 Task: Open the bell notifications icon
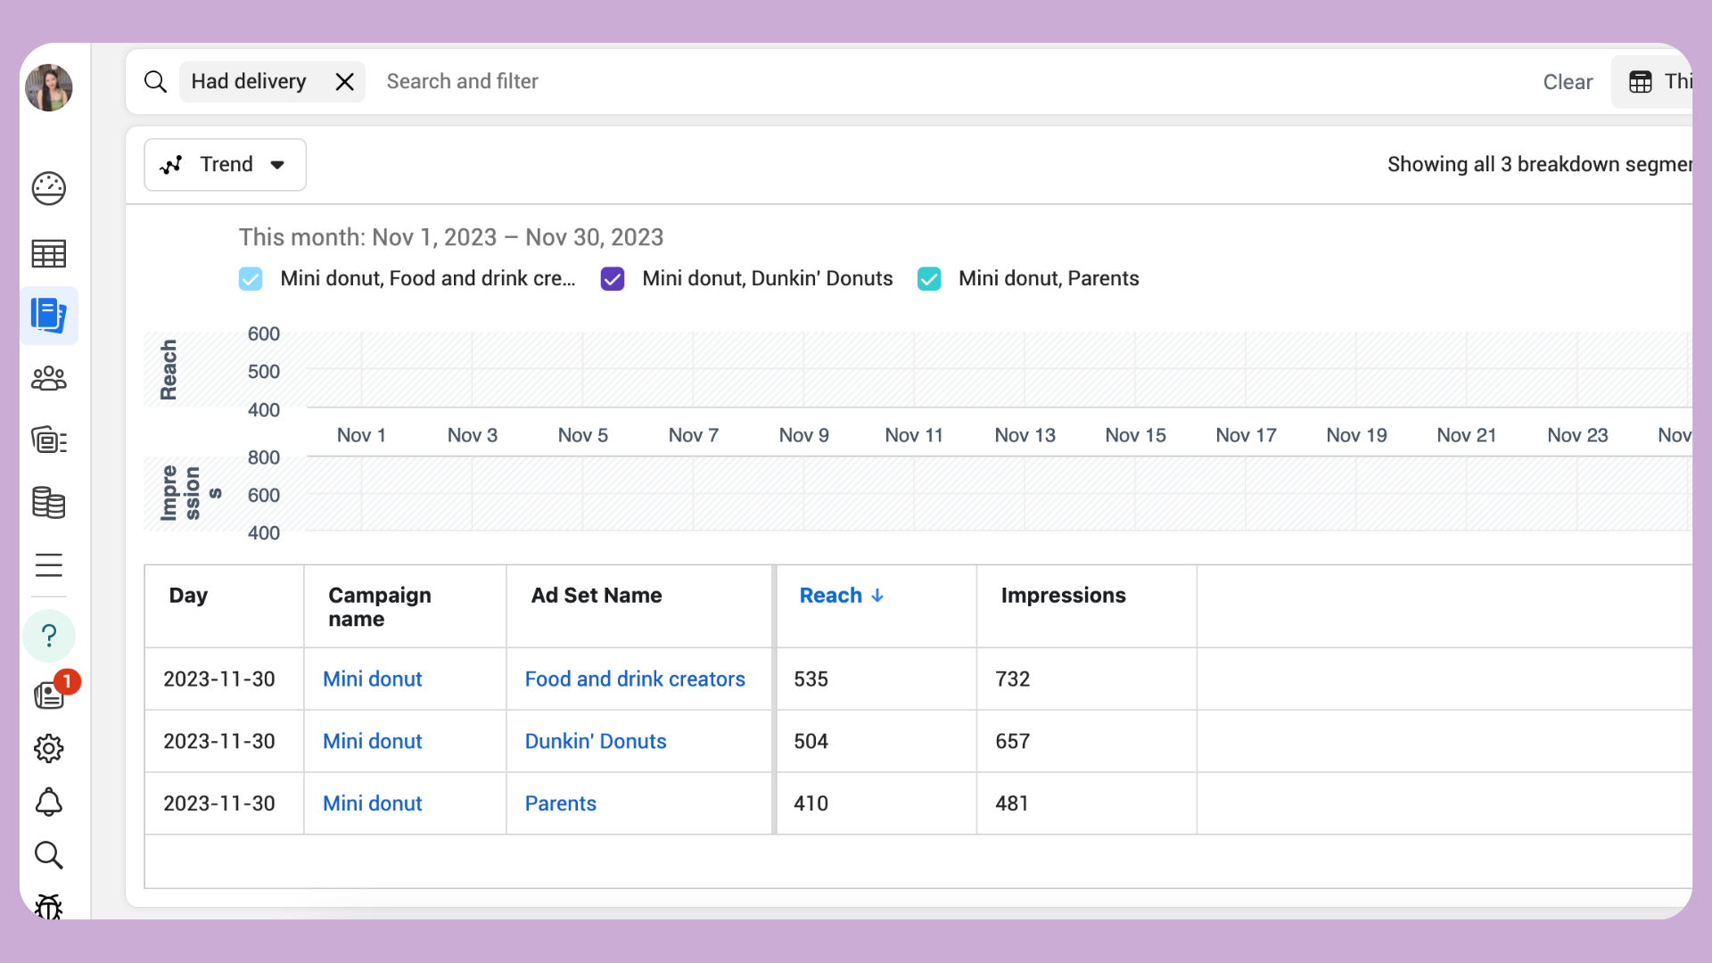click(49, 802)
